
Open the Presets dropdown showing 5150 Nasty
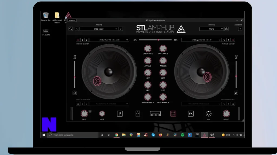[x=99, y=29]
